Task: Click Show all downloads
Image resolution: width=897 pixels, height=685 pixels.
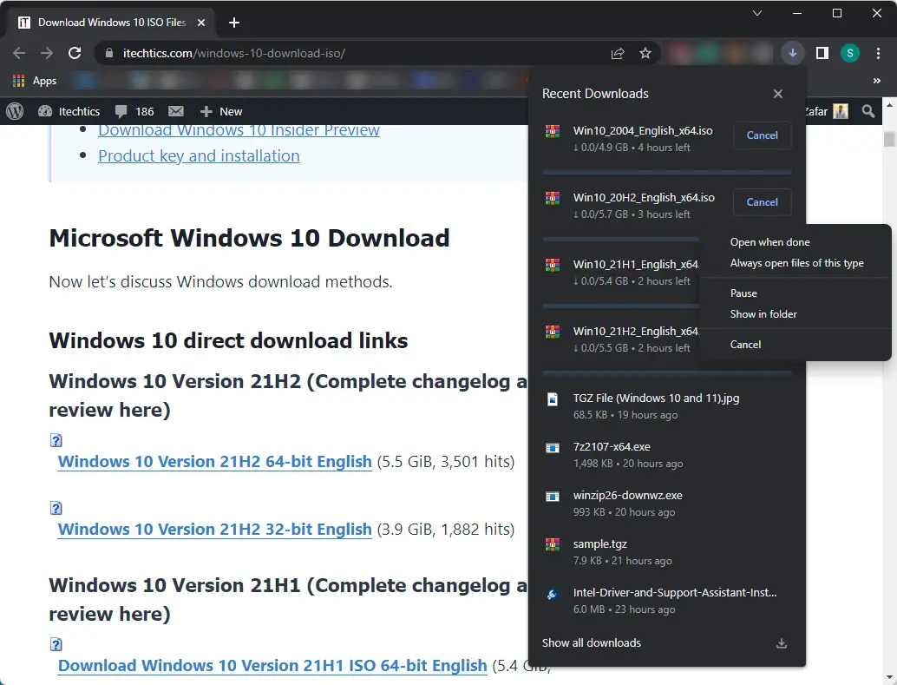Action: tap(592, 643)
